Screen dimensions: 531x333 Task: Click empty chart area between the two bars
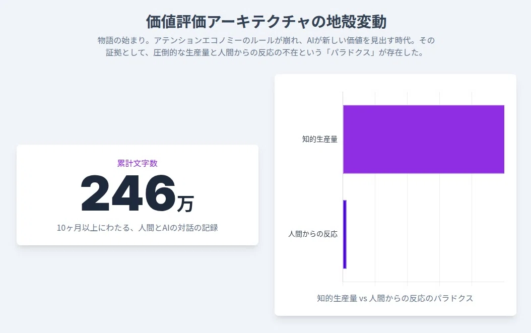[x=423, y=187]
